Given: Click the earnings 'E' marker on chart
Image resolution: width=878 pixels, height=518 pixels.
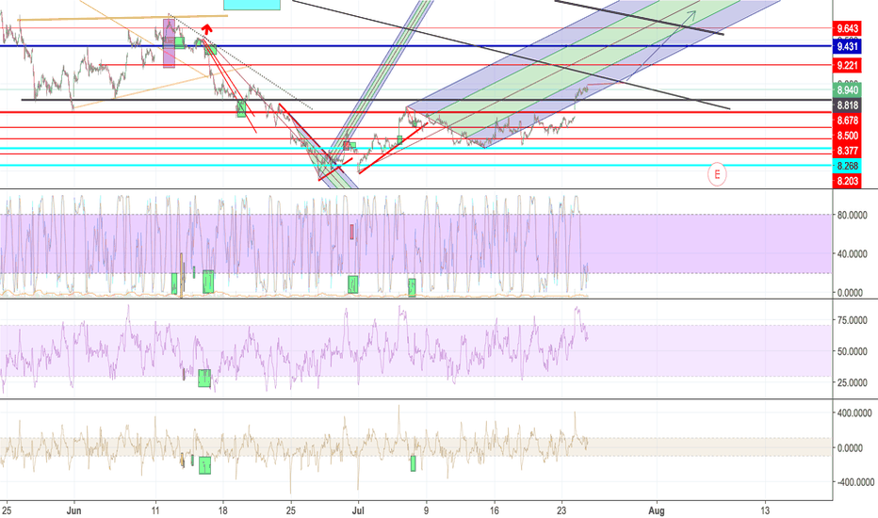Looking at the screenshot, I should (x=717, y=175).
